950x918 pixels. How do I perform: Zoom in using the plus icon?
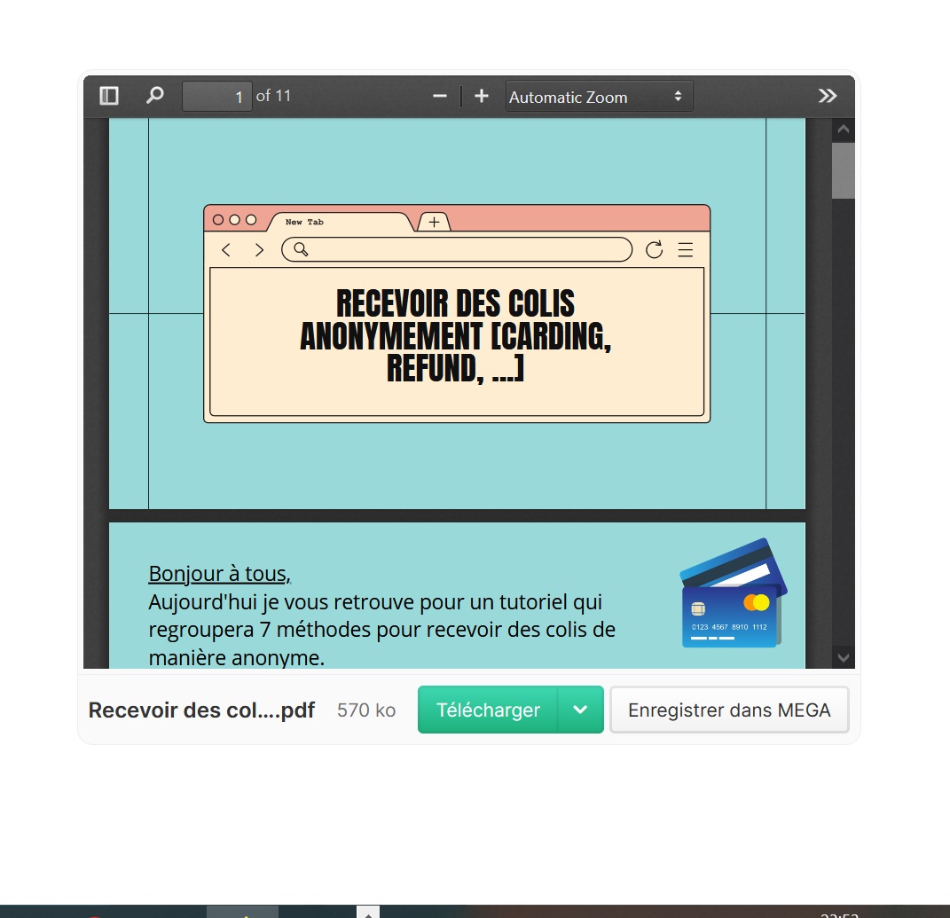[x=481, y=96]
